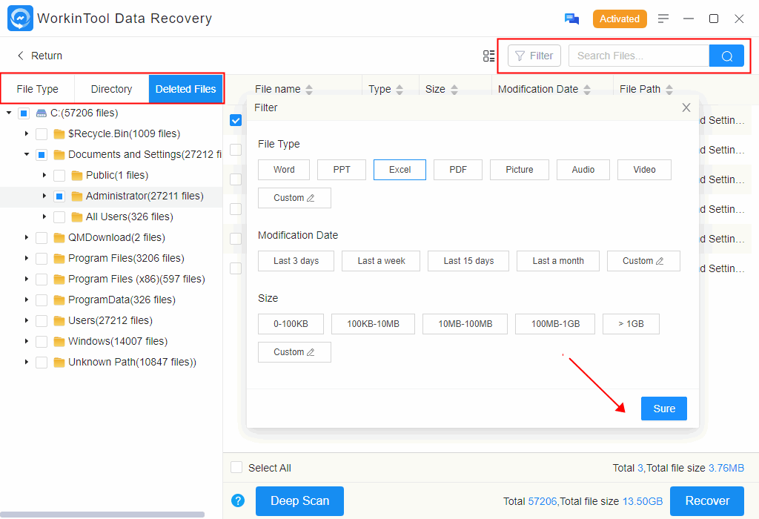Viewport: 759px width, 519px height.
Task: Click the Search Files input field
Action: (638, 56)
